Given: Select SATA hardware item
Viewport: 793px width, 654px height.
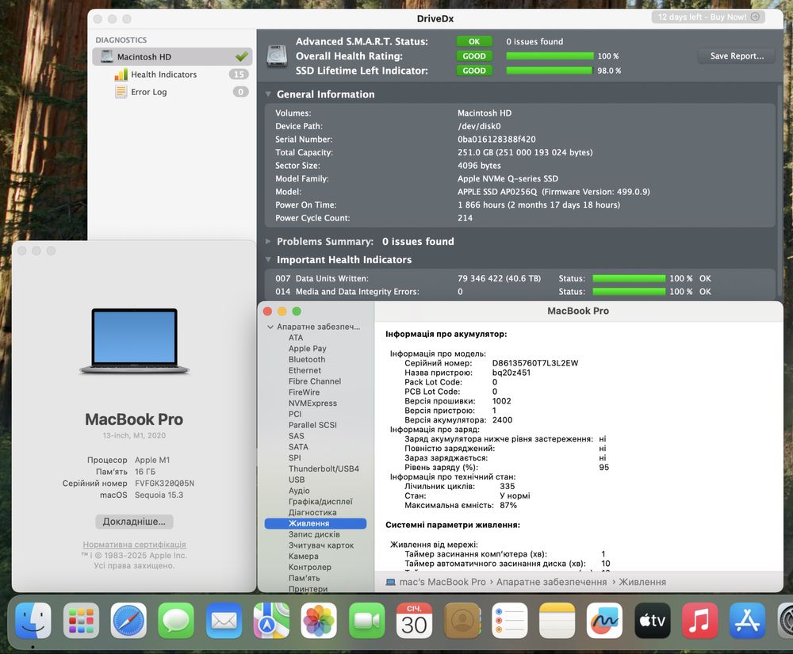Looking at the screenshot, I should (298, 447).
